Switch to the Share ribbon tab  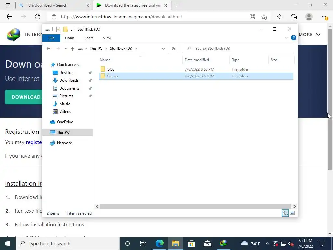89,38
